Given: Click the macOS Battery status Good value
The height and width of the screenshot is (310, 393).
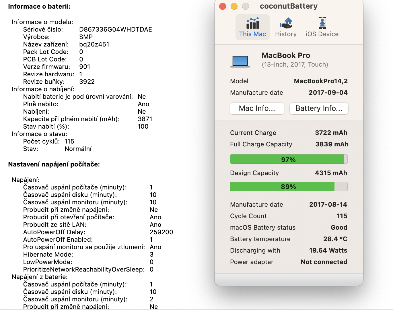Looking at the screenshot, I should [339, 228].
